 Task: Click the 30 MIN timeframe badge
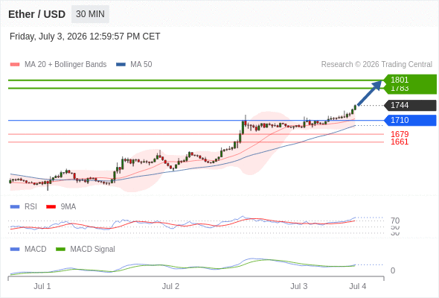tap(90, 14)
